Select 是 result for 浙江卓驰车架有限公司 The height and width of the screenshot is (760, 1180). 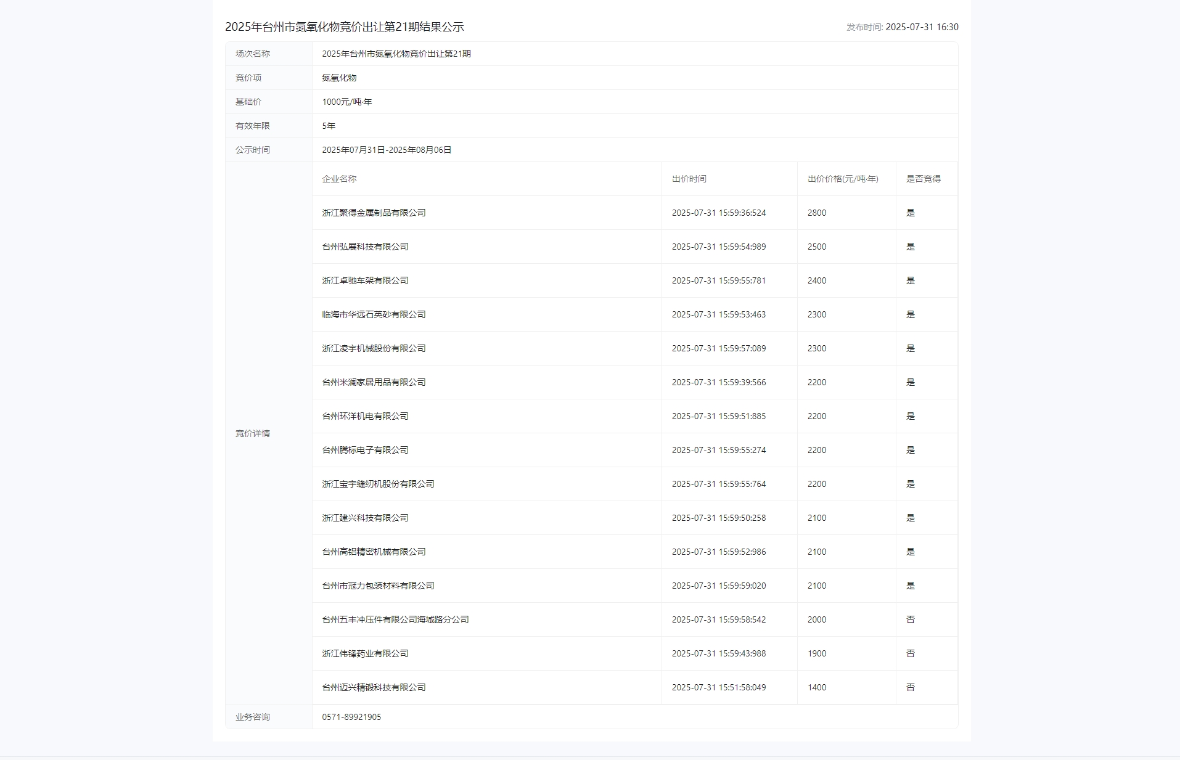911,280
